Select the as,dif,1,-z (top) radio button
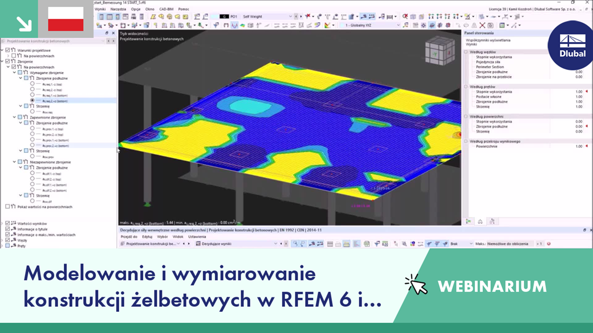The height and width of the screenshot is (333, 593). point(32,173)
